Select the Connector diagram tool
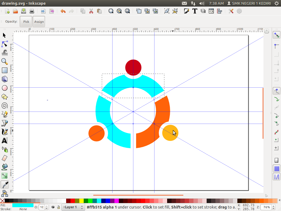The image size is (281, 211). (5, 193)
